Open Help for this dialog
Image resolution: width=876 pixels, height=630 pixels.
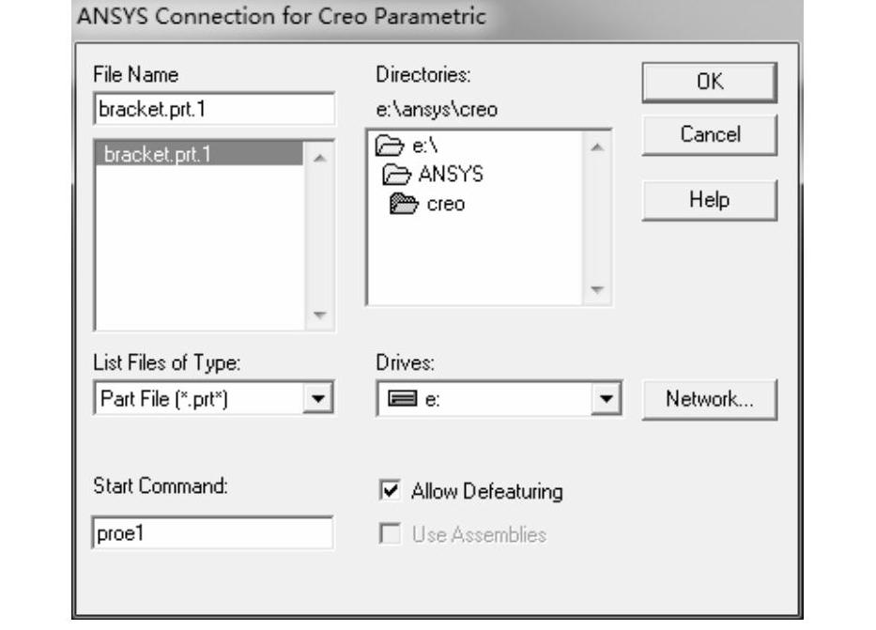(709, 199)
